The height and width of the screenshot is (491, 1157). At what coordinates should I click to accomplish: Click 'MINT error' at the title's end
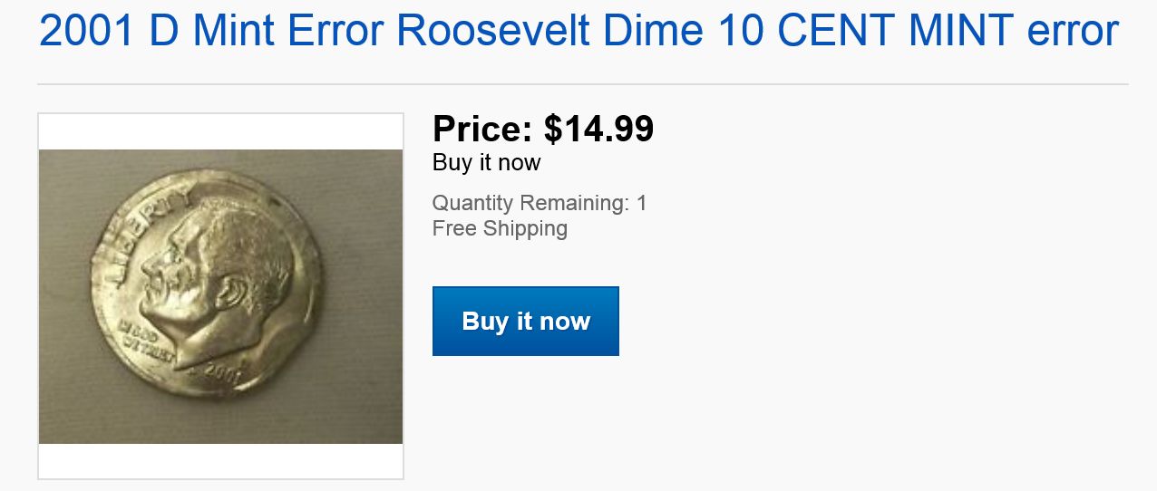pos(1013,33)
